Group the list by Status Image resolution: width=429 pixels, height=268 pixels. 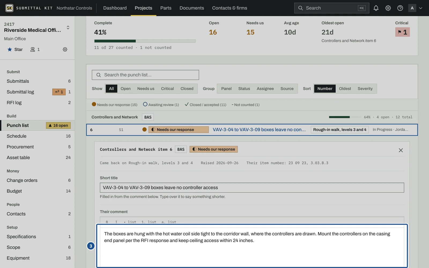click(x=244, y=89)
